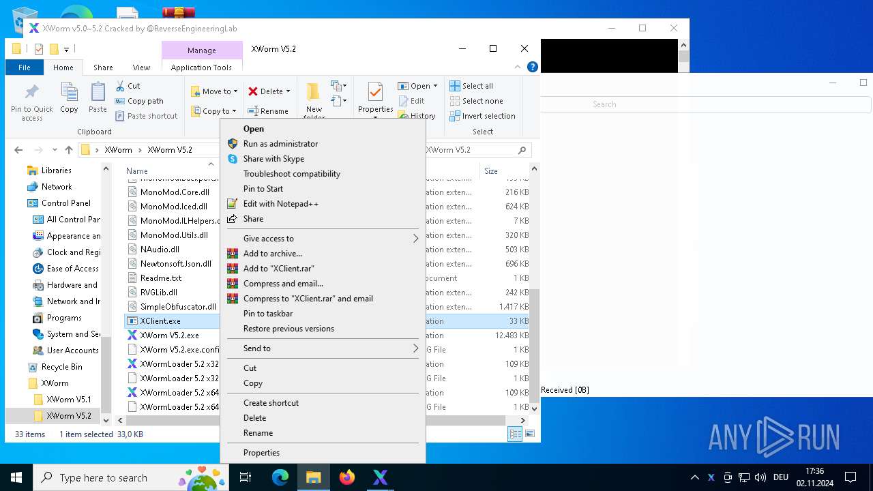The height and width of the screenshot is (491, 873).
Task: Click History in the ribbon
Action: [x=417, y=116]
